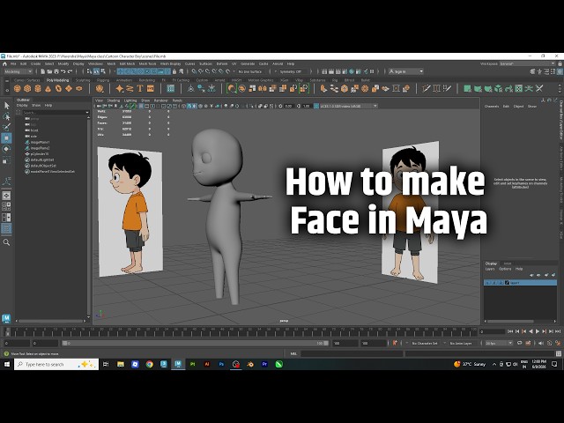Open the No Anim Layer dropdown
The height and width of the screenshot is (423, 564).
click(461, 343)
